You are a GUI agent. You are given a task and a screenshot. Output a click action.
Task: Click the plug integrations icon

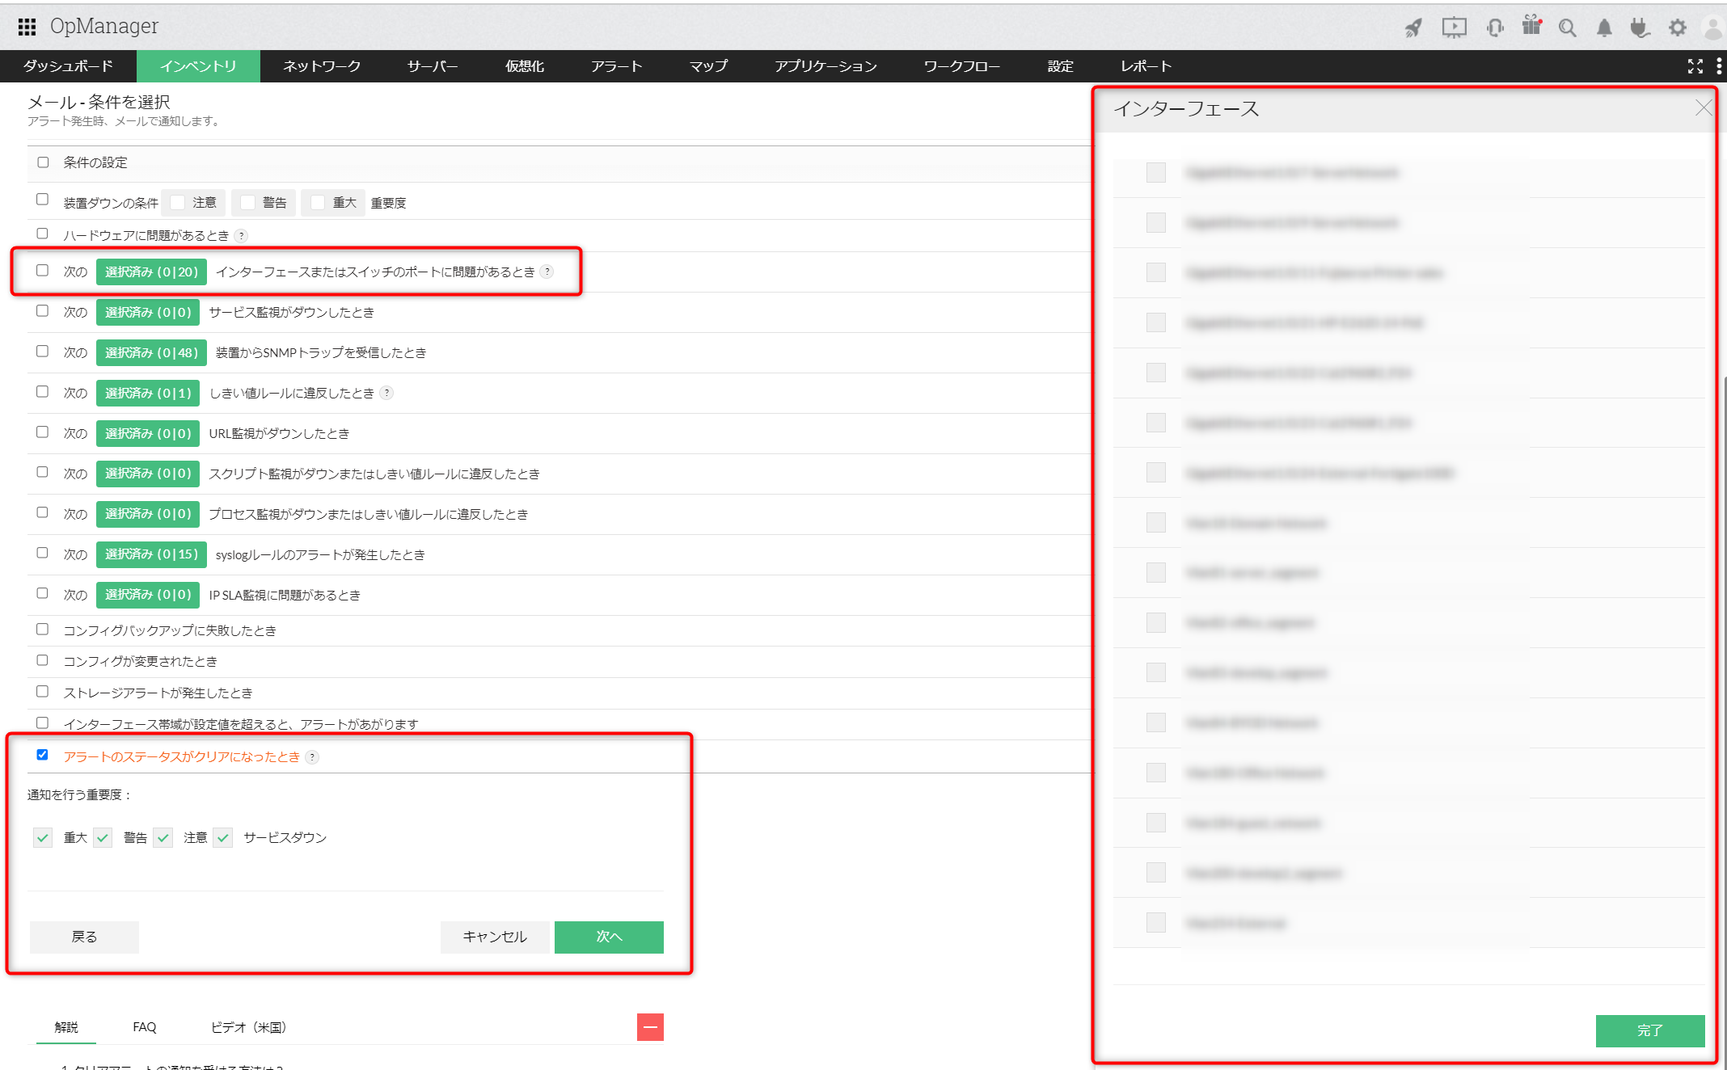tap(1640, 28)
